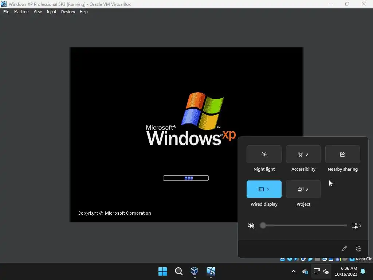The image size is (373, 280).
Task: Click the Right Ctrl host key indicator
Action: click(364, 259)
